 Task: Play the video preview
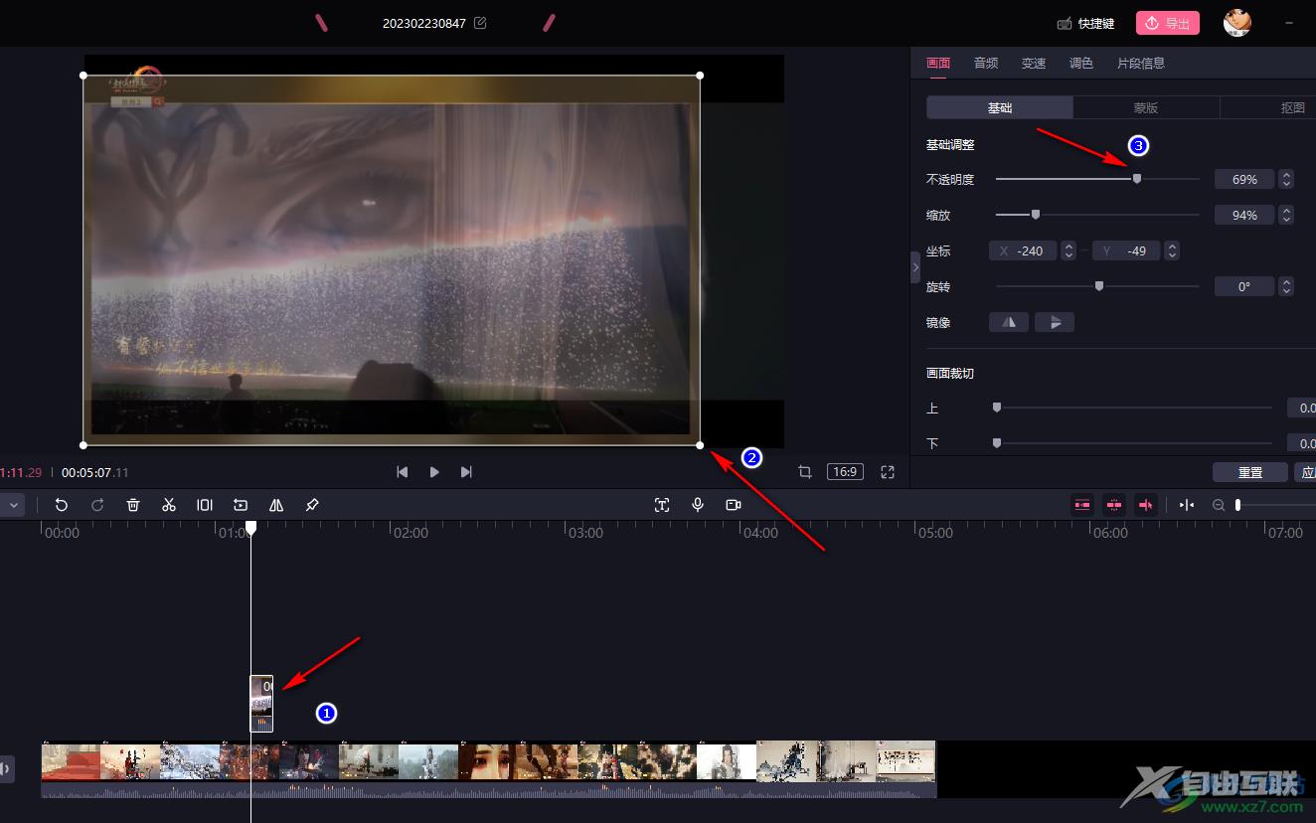434,472
